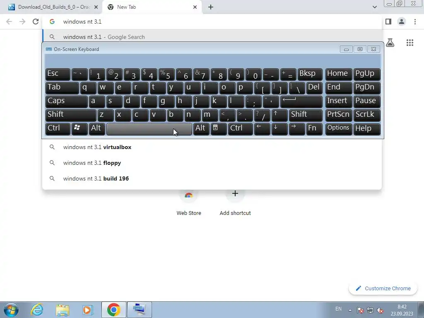Close the Download_Old_Builds_6_0 tab
The width and height of the screenshot is (424, 318).
click(96, 7)
